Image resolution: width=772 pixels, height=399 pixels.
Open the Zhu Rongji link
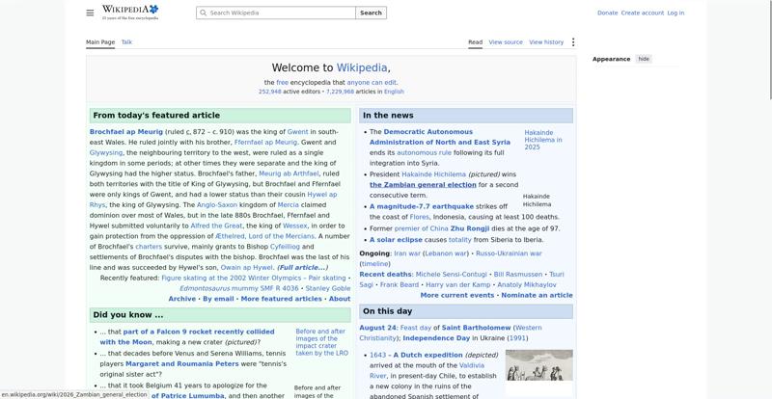pos(470,228)
